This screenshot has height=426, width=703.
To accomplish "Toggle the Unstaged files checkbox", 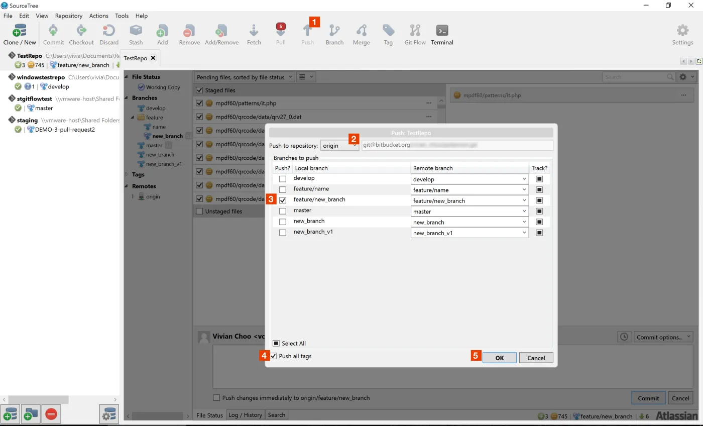I will tap(200, 211).
